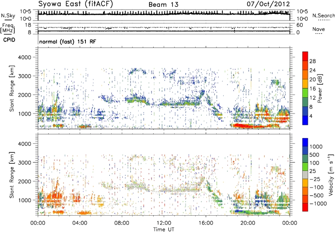Screen dimensions: 335x232
Task: Click the "Nave" legend label
Action: tap(319, 29)
